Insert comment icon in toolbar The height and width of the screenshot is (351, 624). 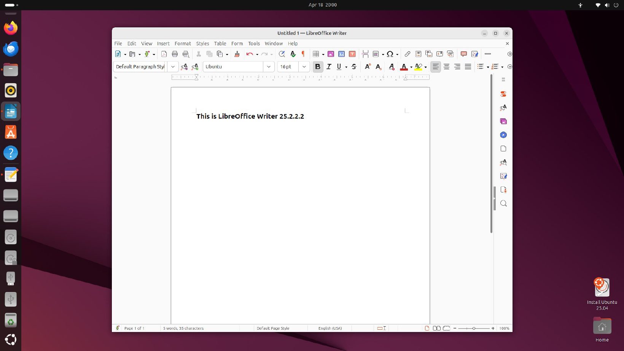463,54
